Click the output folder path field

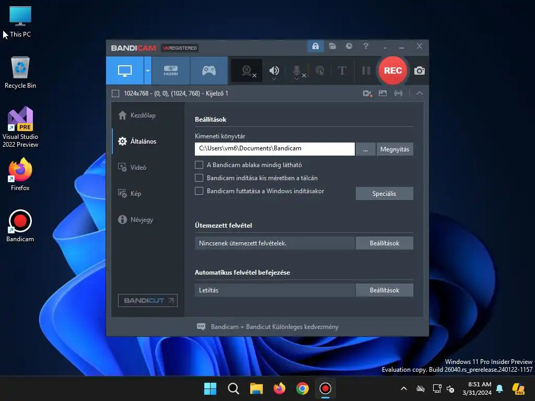tap(275, 149)
